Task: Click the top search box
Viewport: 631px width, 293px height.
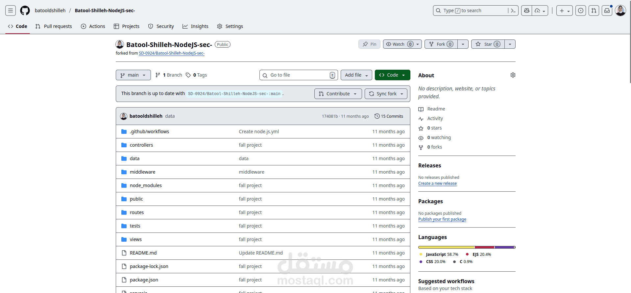Action: pyautogui.click(x=476, y=11)
